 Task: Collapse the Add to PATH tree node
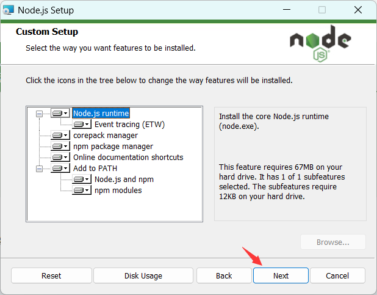click(39, 169)
